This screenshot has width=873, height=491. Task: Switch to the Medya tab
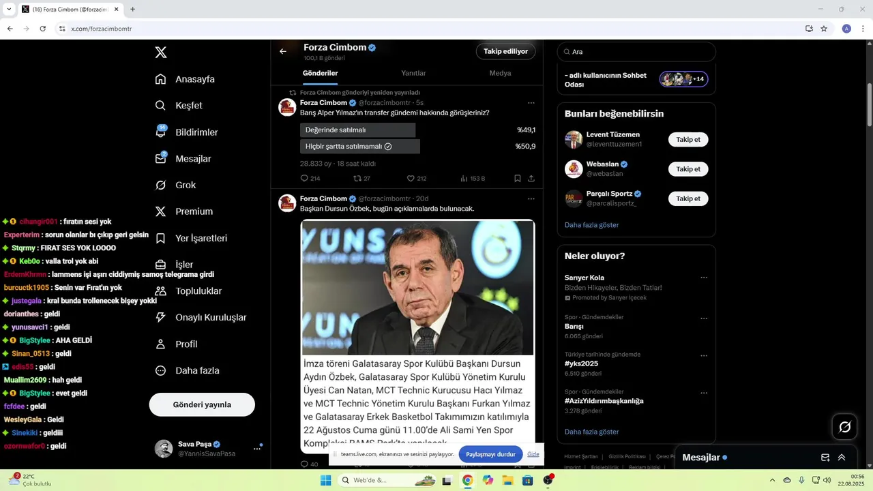click(x=500, y=73)
